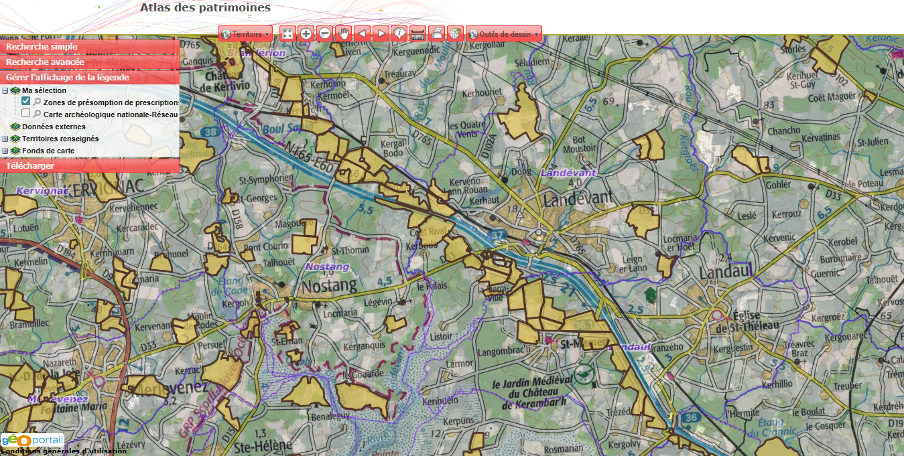The width and height of the screenshot is (904, 456).
Task: Select the Données externes tree item
Action: [x=54, y=127]
